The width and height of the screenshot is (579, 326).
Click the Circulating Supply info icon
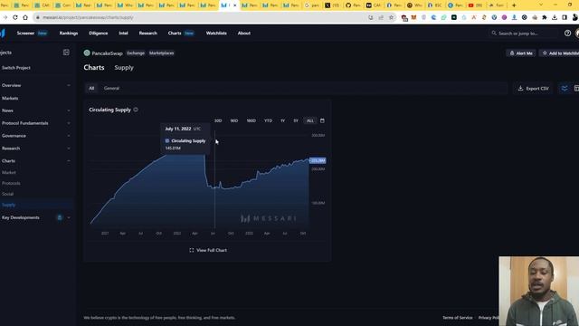(136, 110)
